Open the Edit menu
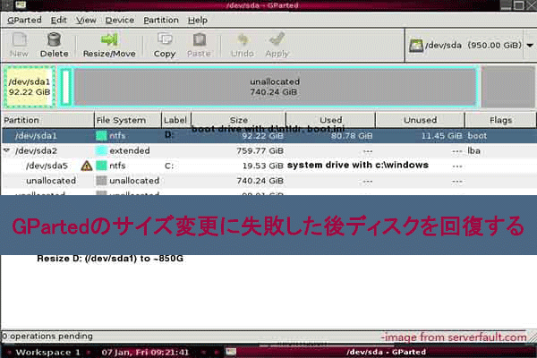537x358 pixels. 58,21
